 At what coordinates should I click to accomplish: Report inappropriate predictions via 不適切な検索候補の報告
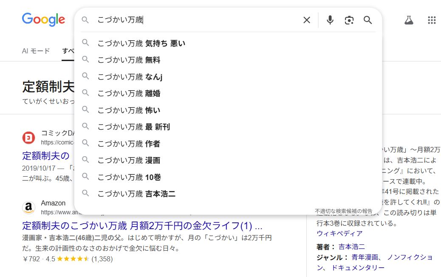pyautogui.click(x=343, y=211)
